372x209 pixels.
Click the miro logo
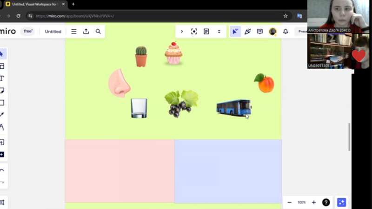tap(8, 31)
